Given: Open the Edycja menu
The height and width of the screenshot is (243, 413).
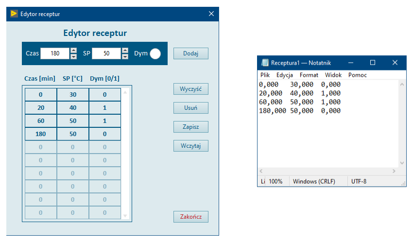Looking at the screenshot, I should [x=285, y=75].
